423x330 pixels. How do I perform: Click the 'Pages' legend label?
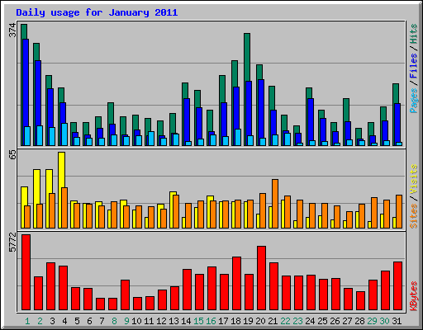414,101
